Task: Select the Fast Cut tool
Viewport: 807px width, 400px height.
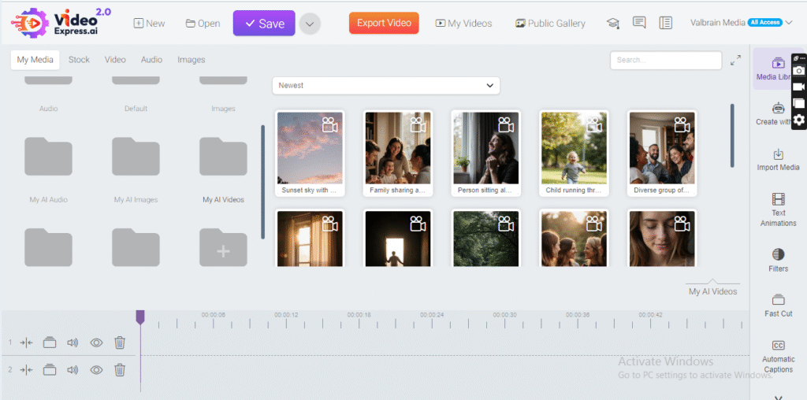Action: 778,305
